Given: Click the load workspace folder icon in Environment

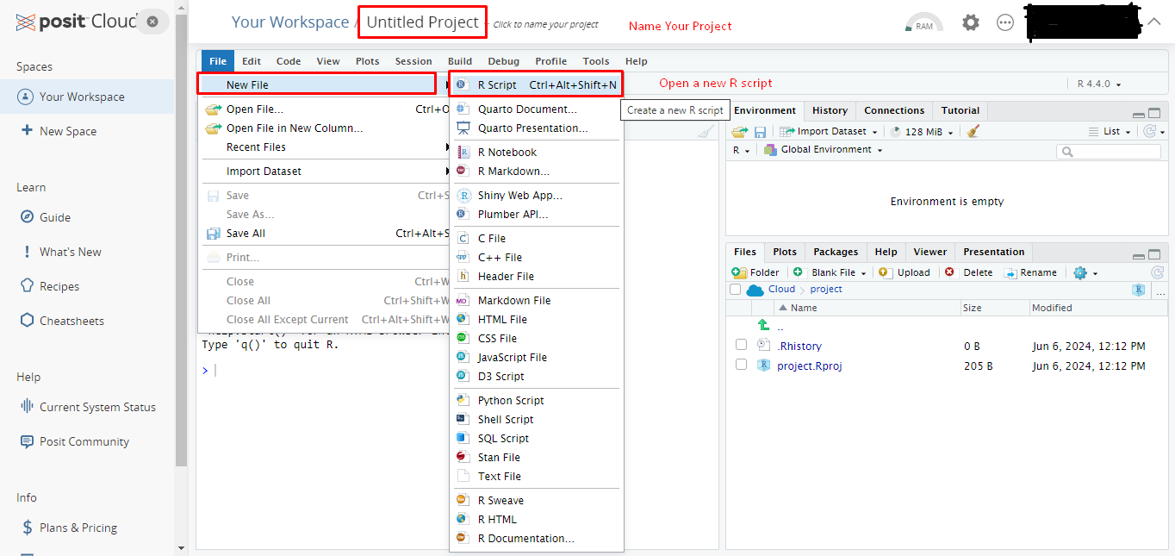Looking at the screenshot, I should pyautogui.click(x=740, y=132).
